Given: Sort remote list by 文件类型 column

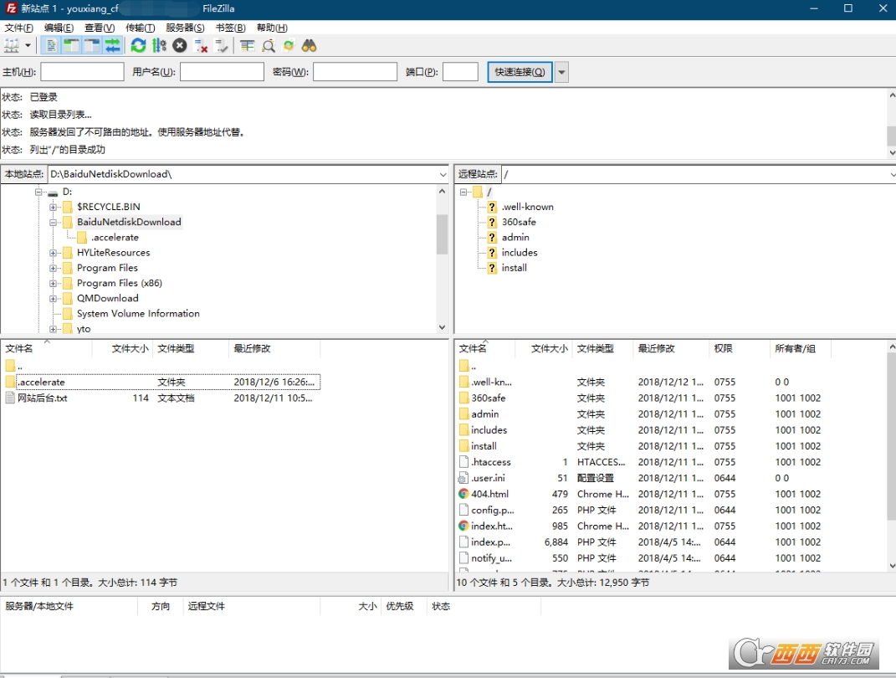Looking at the screenshot, I should (596, 348).
